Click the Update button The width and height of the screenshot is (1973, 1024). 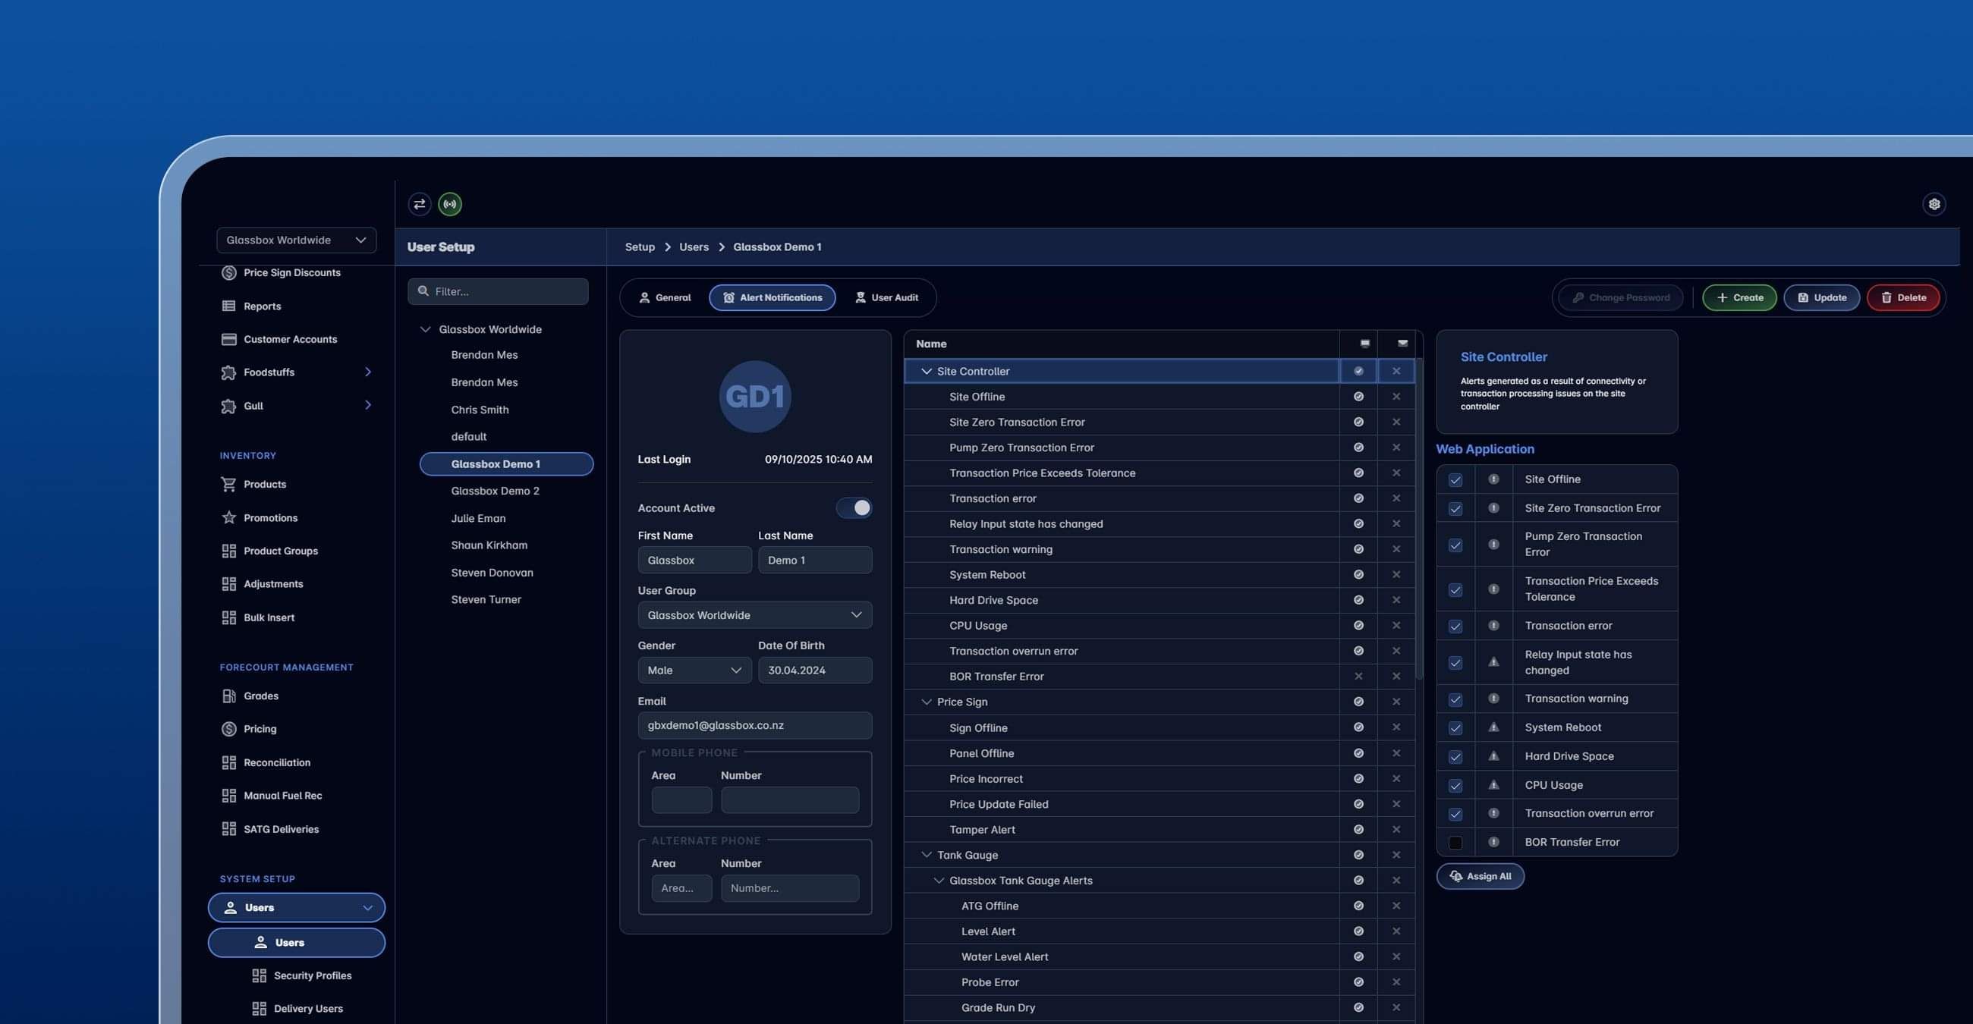point(1821,297)
